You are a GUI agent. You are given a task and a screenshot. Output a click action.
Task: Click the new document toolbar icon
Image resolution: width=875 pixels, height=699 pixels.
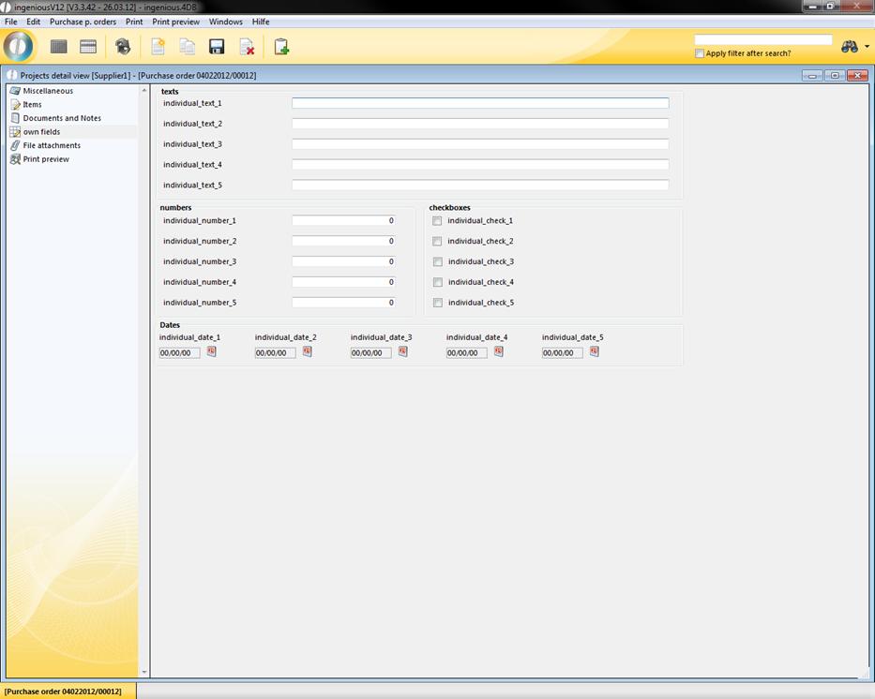pyautogui.click(x=158, y=47)
